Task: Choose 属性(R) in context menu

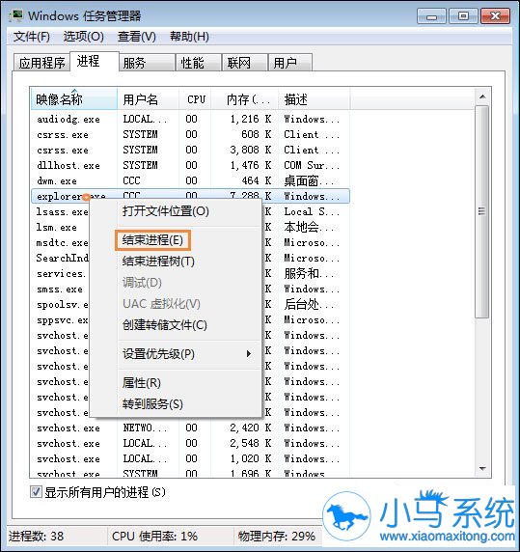Action: [176, 383]
